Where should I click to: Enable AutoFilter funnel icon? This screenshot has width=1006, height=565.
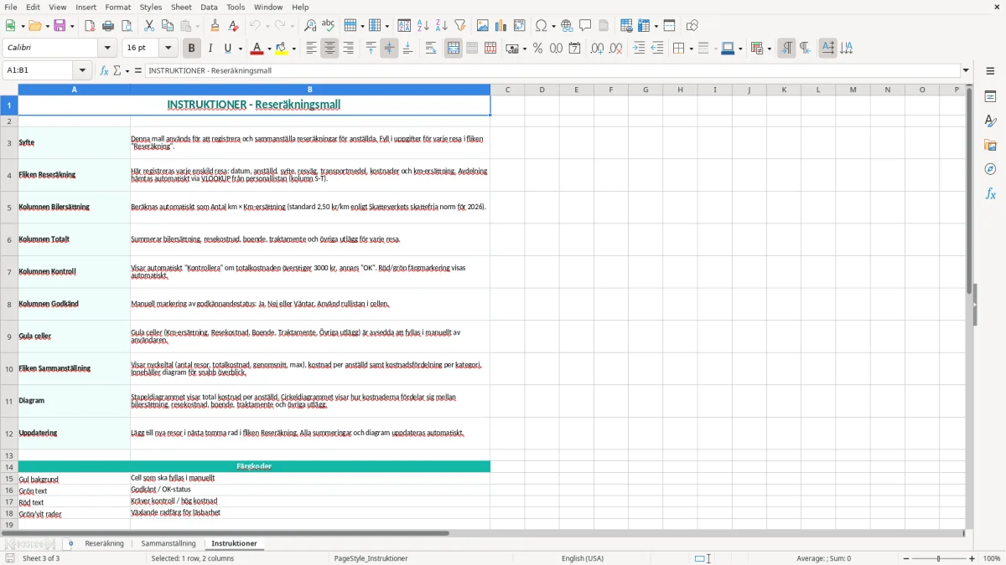pos(459,26)
